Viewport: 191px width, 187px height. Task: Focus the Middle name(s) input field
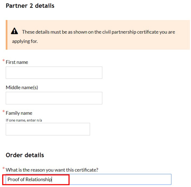click(x=54, y=98)
